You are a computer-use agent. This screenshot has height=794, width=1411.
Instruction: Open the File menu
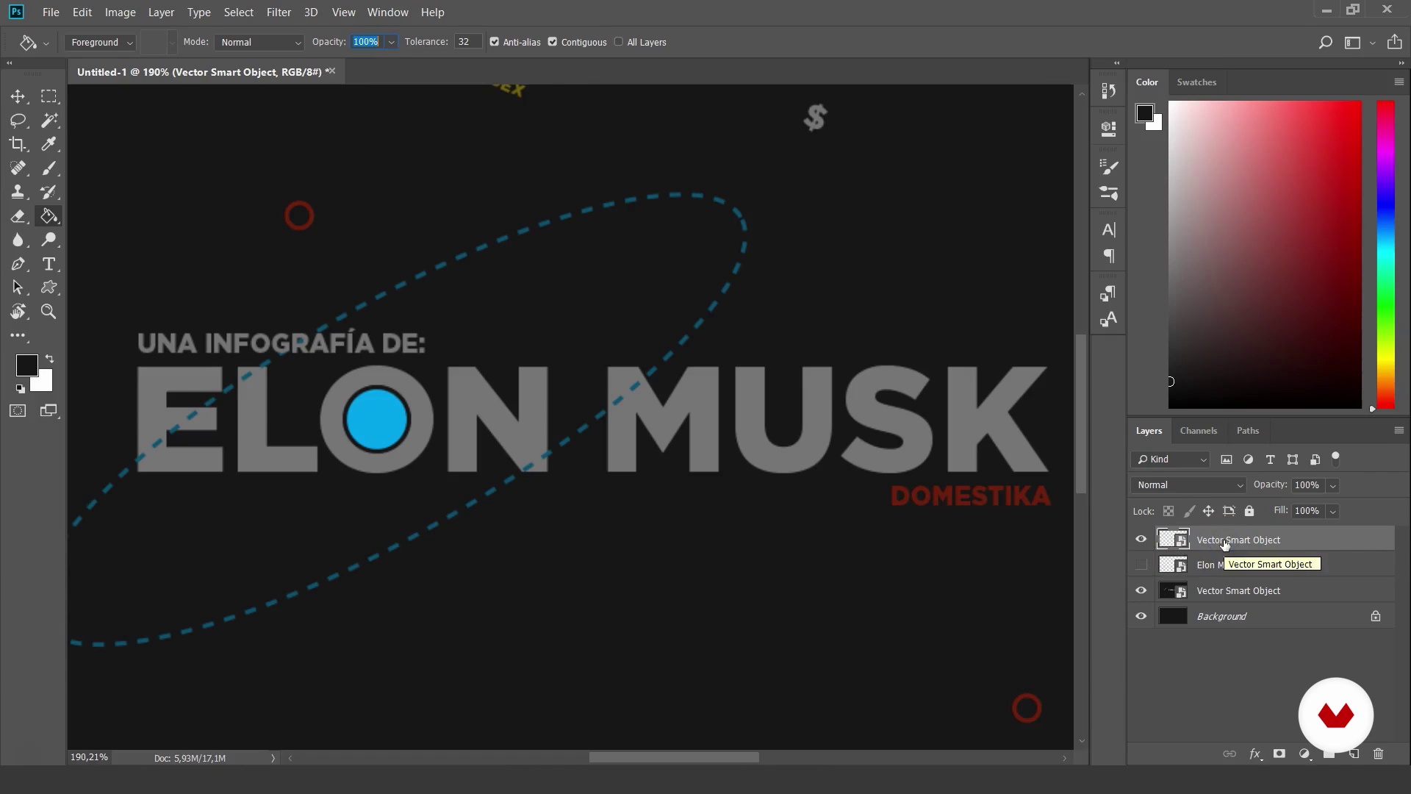pos(51,12)
